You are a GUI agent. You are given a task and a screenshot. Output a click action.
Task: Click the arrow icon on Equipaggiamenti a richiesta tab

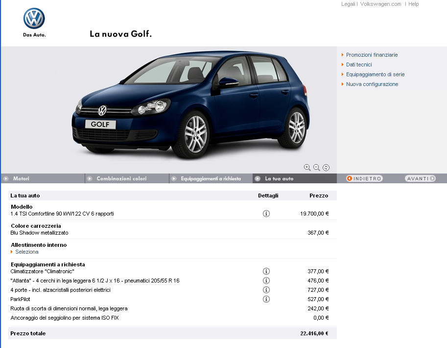[x=174, y=179]
